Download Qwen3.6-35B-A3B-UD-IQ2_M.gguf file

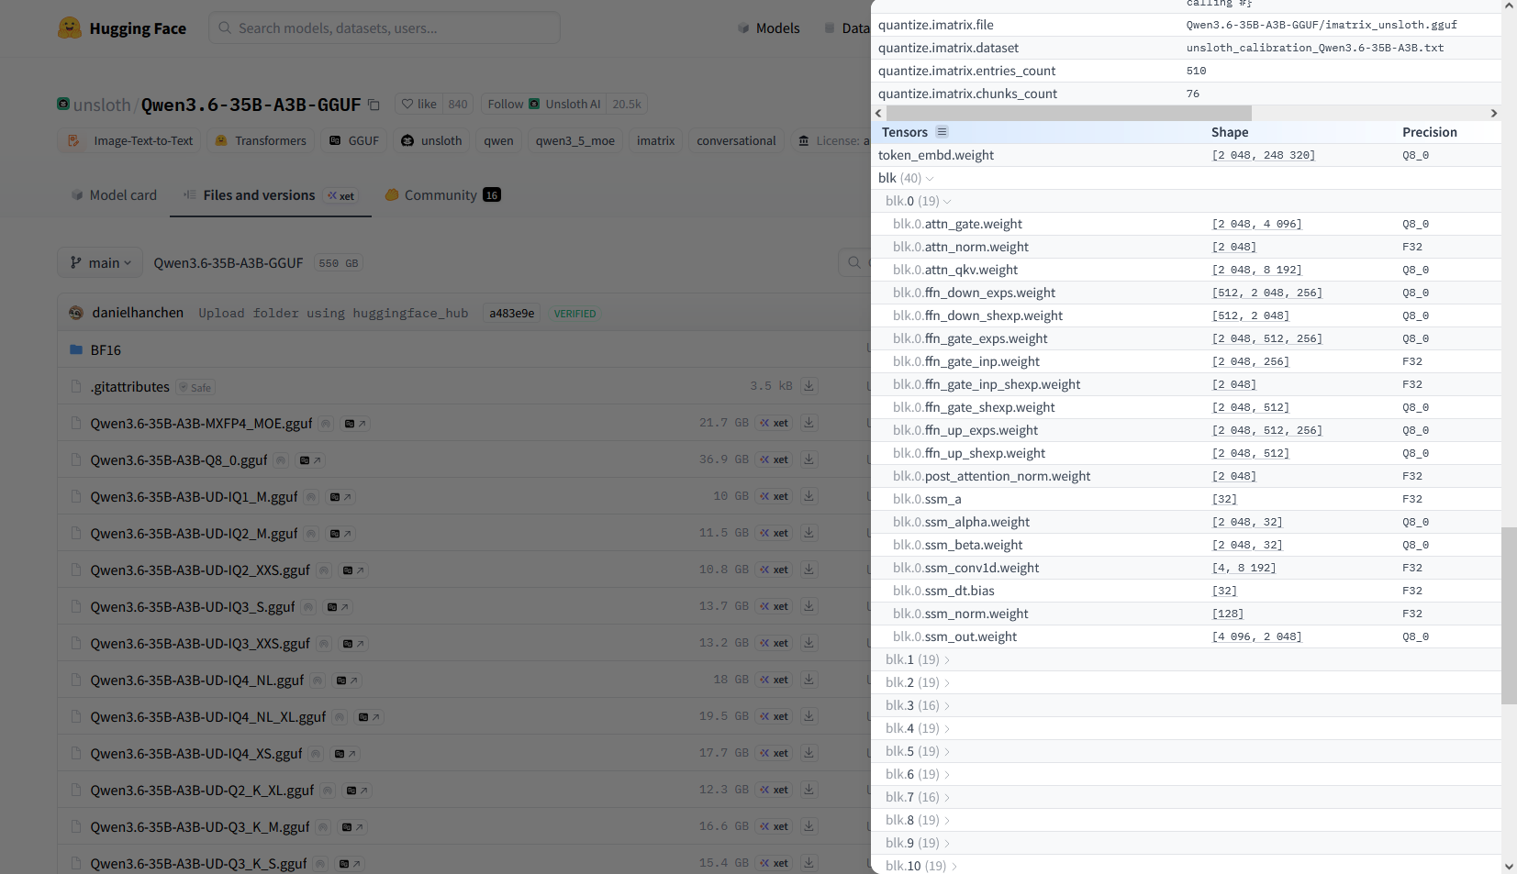[809, 533]
